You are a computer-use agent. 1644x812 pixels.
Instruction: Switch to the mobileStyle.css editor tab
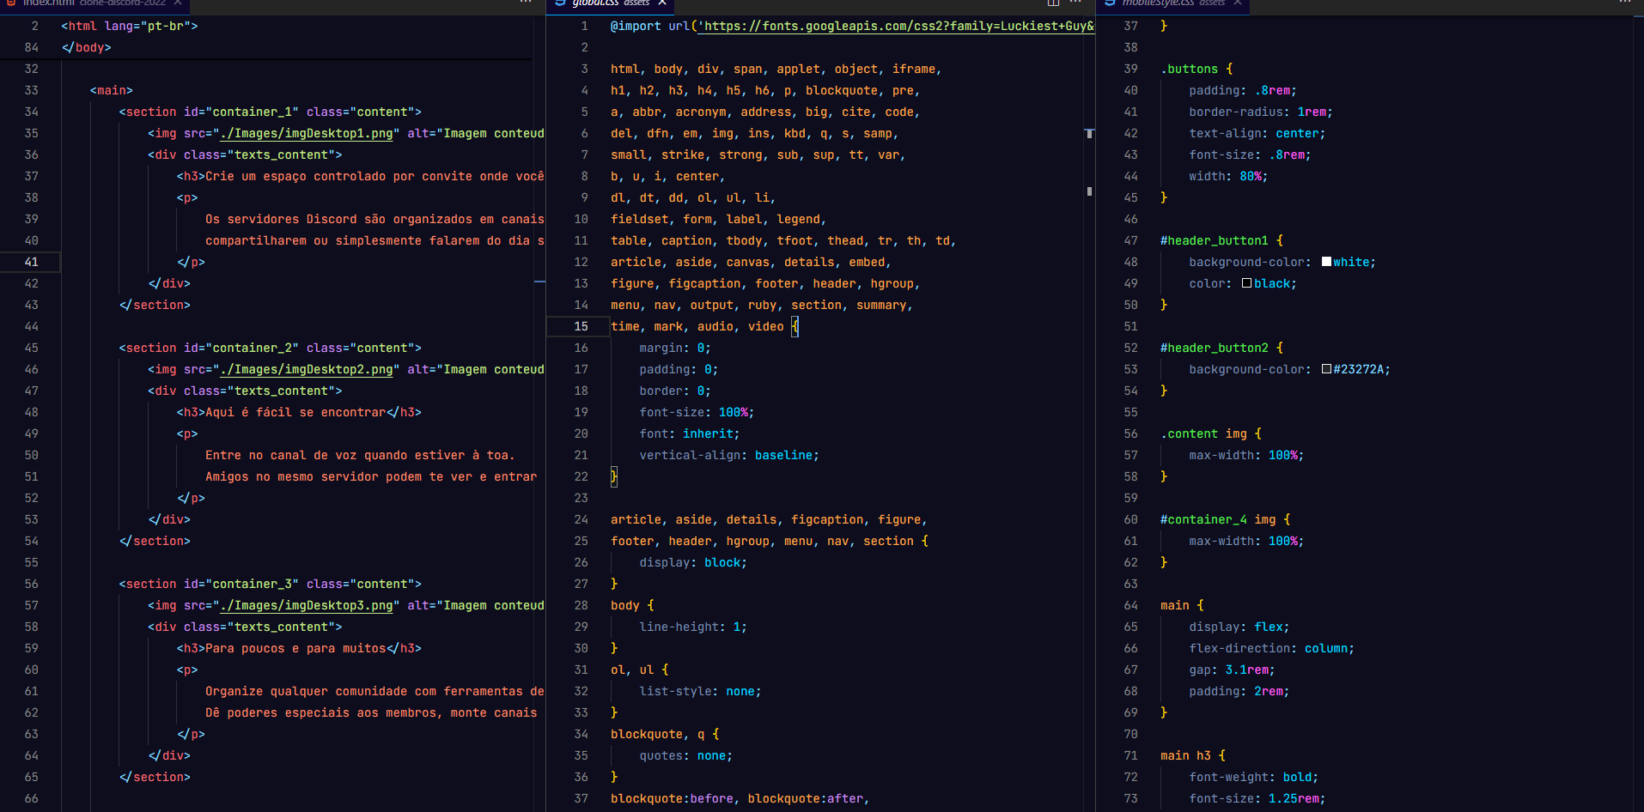coord(1173,3)
